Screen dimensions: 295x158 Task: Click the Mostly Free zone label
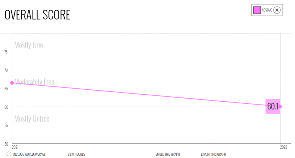(x=29, y=45)
